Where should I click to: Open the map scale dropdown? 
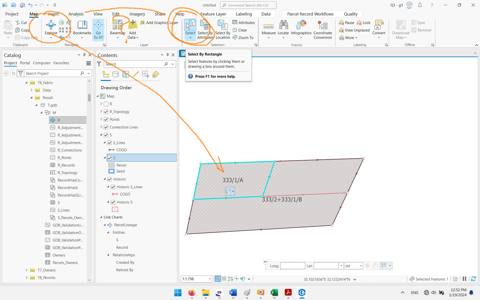[209, 279]
